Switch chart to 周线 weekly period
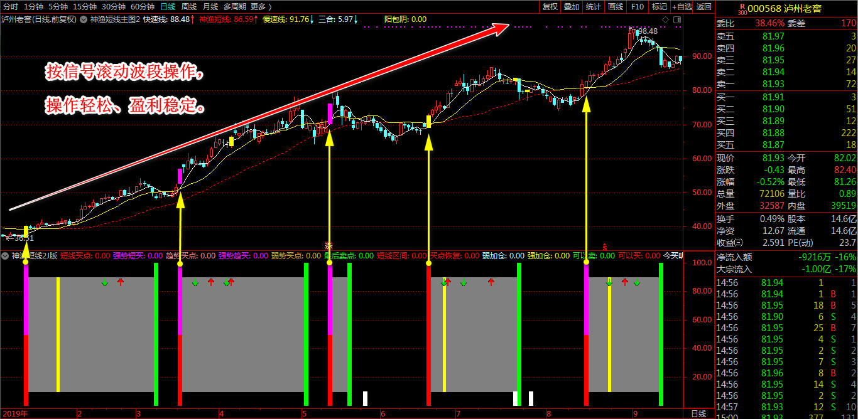Viewport: 858px width, 419px height. (x=188, y=6)
